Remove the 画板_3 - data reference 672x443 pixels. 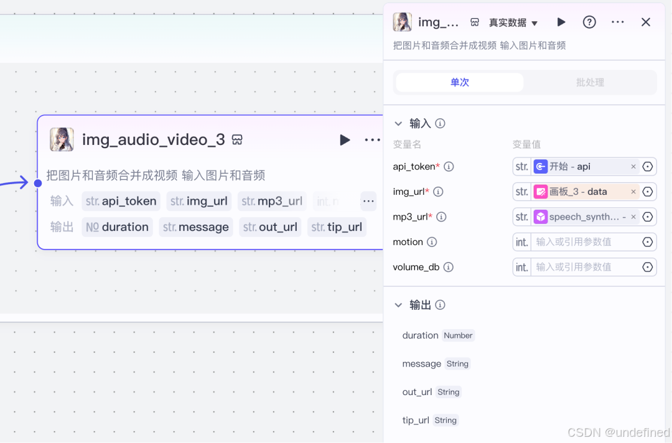633,192
